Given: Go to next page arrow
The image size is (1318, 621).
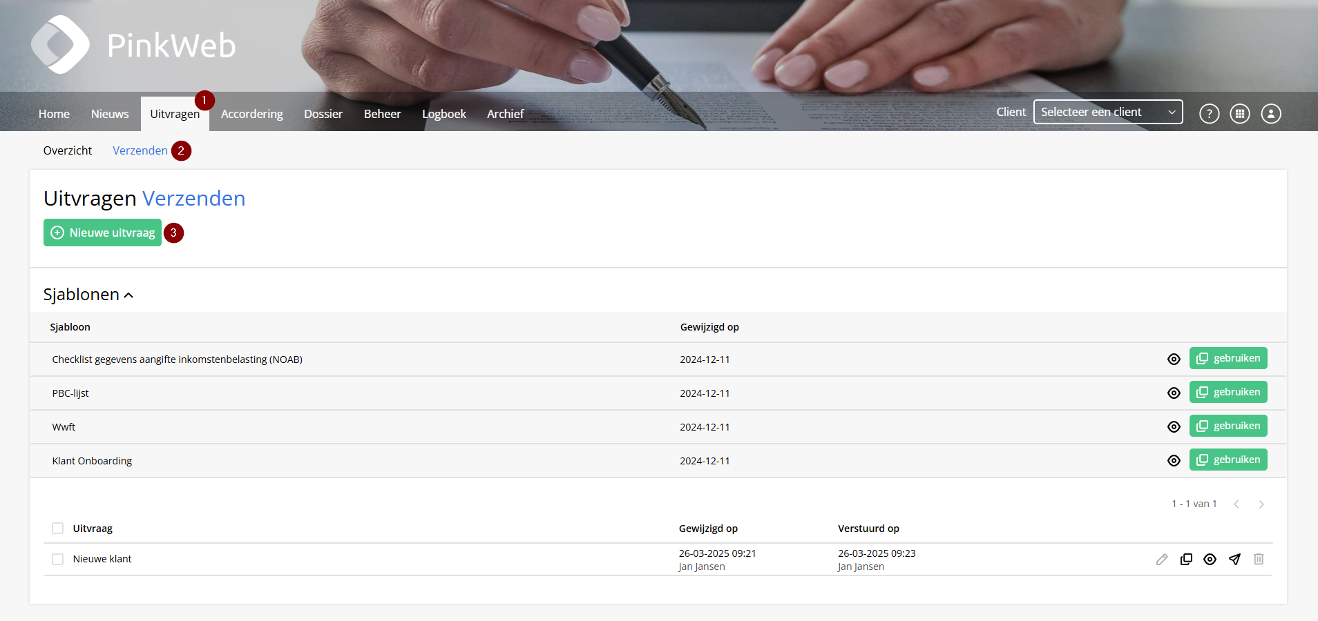Looking at the screenshot, I should tap(1261, 504).
